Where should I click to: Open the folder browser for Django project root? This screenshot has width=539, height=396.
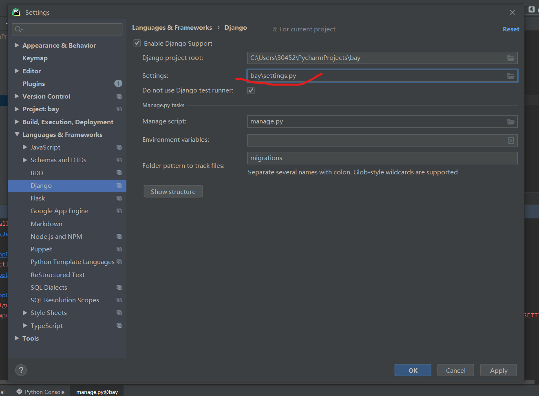511,57
